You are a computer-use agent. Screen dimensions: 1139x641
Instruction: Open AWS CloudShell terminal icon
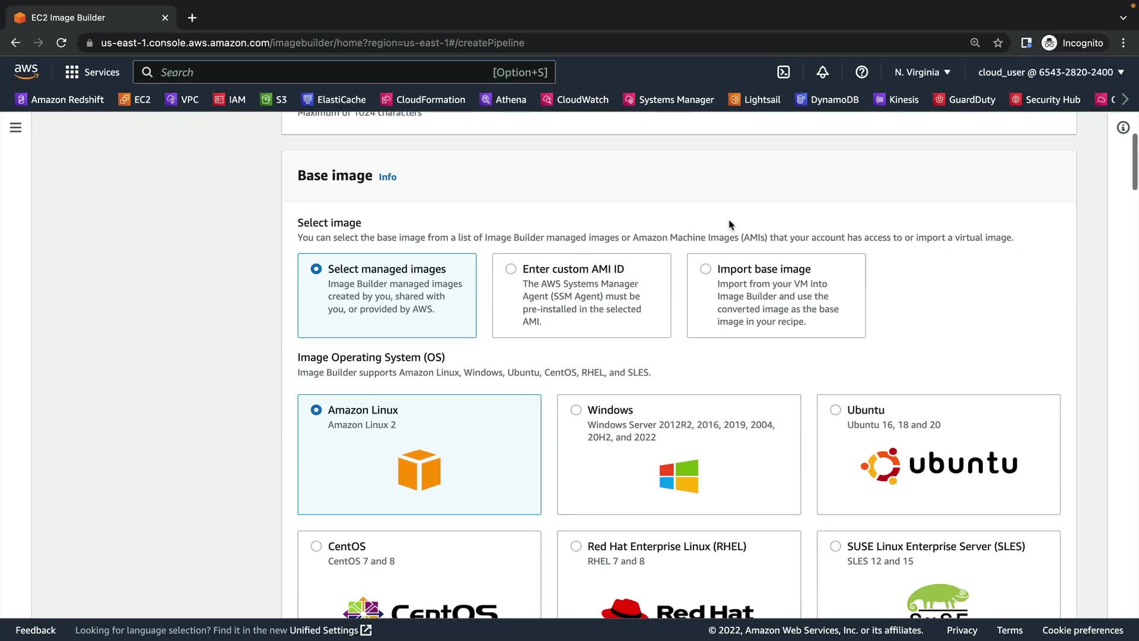click(x=784, y=72)
